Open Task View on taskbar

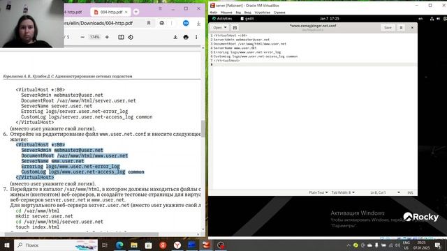click(105, 245)
